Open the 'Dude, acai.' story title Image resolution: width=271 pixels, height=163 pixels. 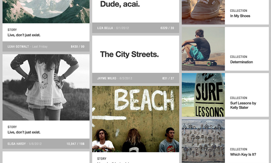pos(120,4)
